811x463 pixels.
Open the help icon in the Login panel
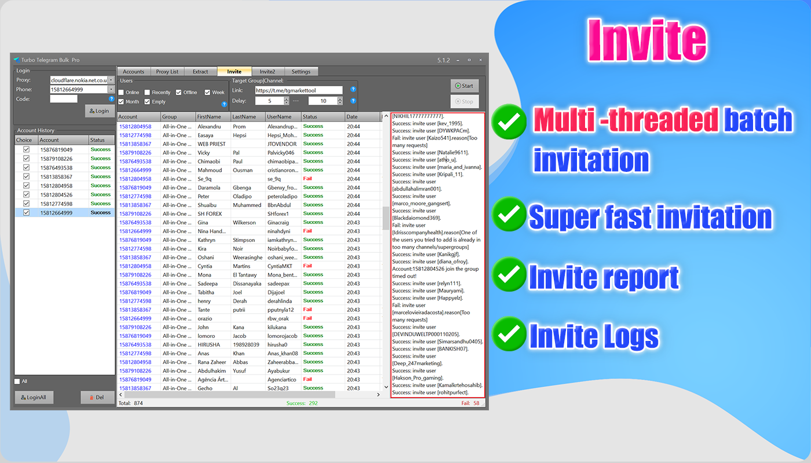click(112, 99)
